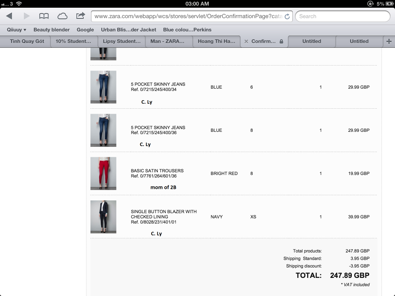This screenshot has width=395, height=296.
Task: Open iCloud tabs cloud icon
Action: pos(62,16)
